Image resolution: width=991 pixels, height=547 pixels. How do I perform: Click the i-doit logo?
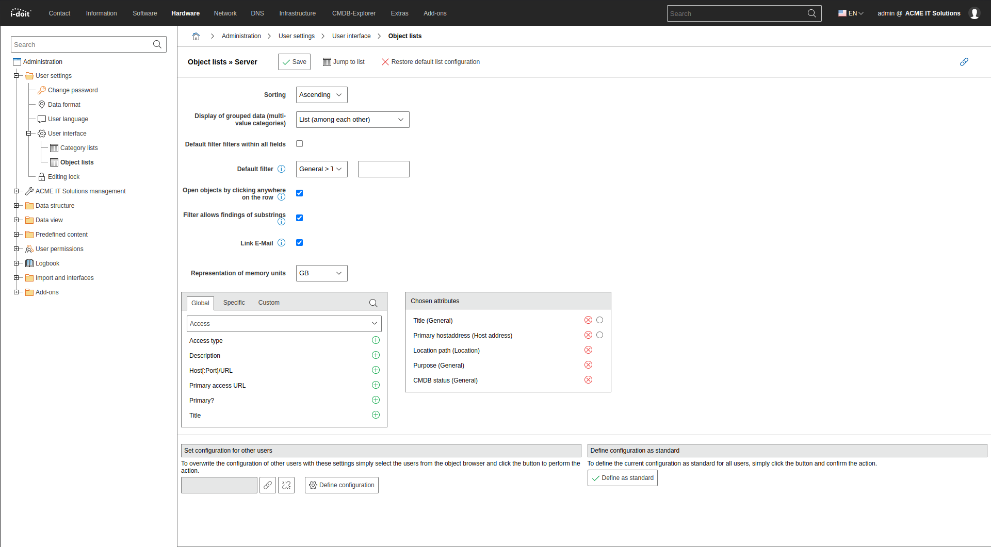click(x=21, y=13)
